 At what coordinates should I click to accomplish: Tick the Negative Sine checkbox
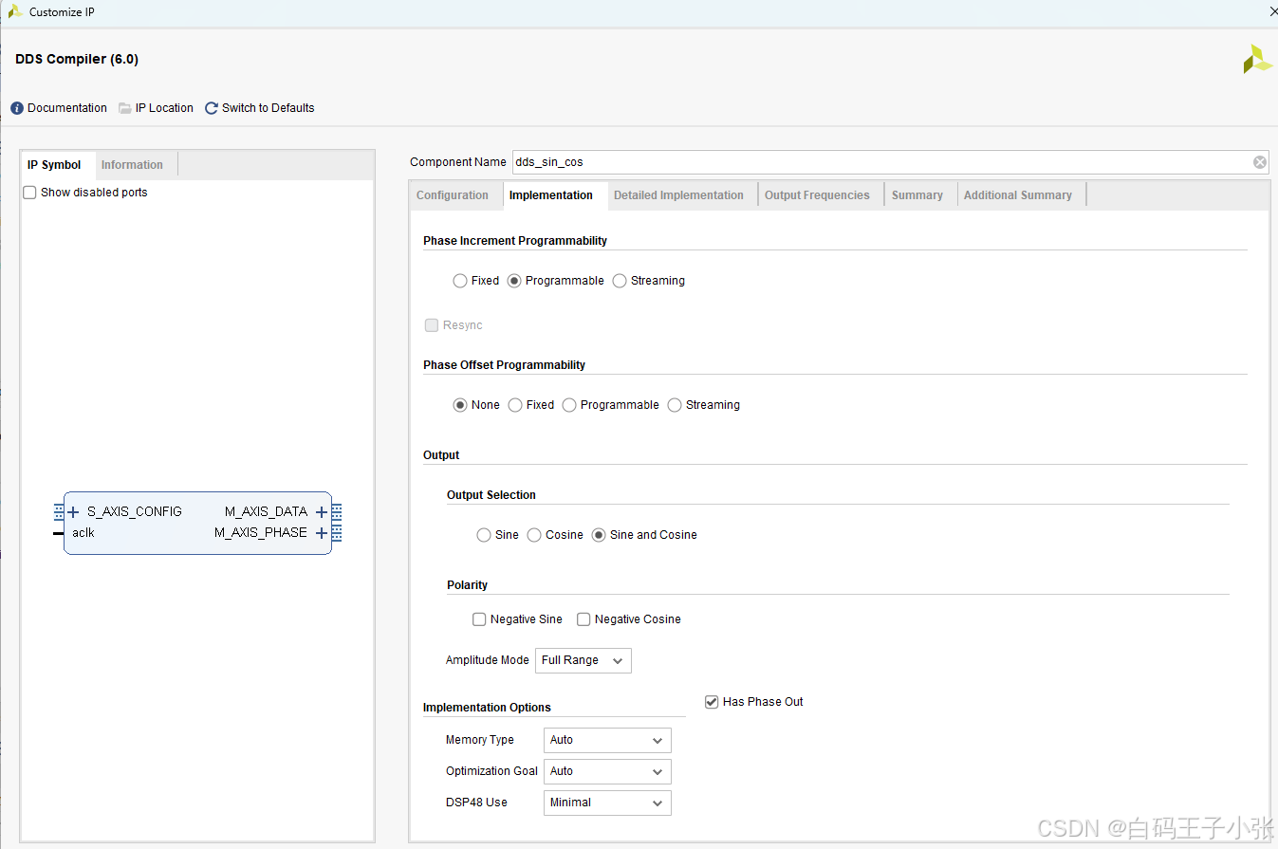pyautogui.click(x=479, y=619)
